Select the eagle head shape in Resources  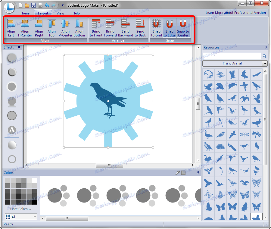click(x=208, y=74)
